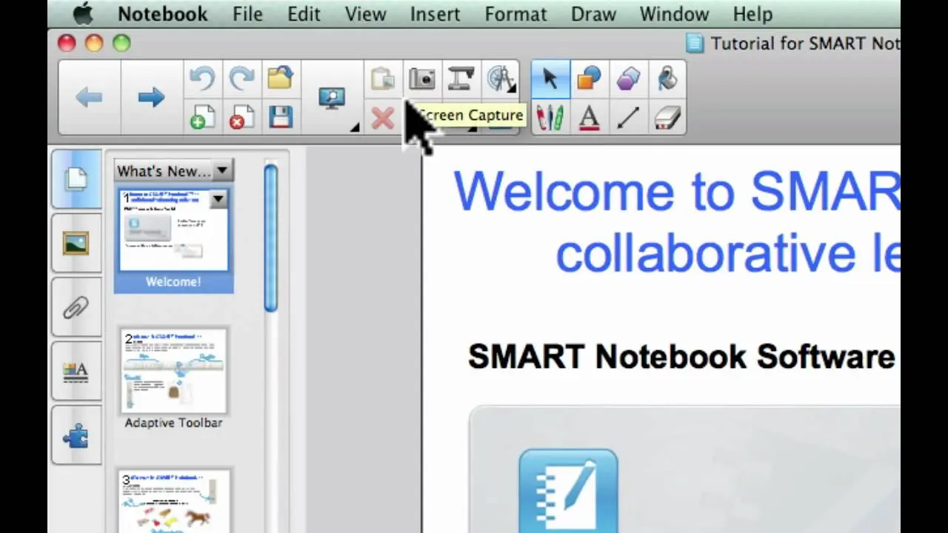
Task: Select the Text tool with letter A
Action: click(590, 118)
